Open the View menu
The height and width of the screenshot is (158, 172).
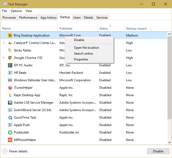[x=29, y=11]
